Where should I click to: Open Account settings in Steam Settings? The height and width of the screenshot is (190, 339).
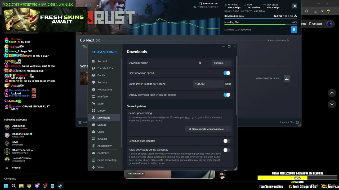[x=104, y=61]
